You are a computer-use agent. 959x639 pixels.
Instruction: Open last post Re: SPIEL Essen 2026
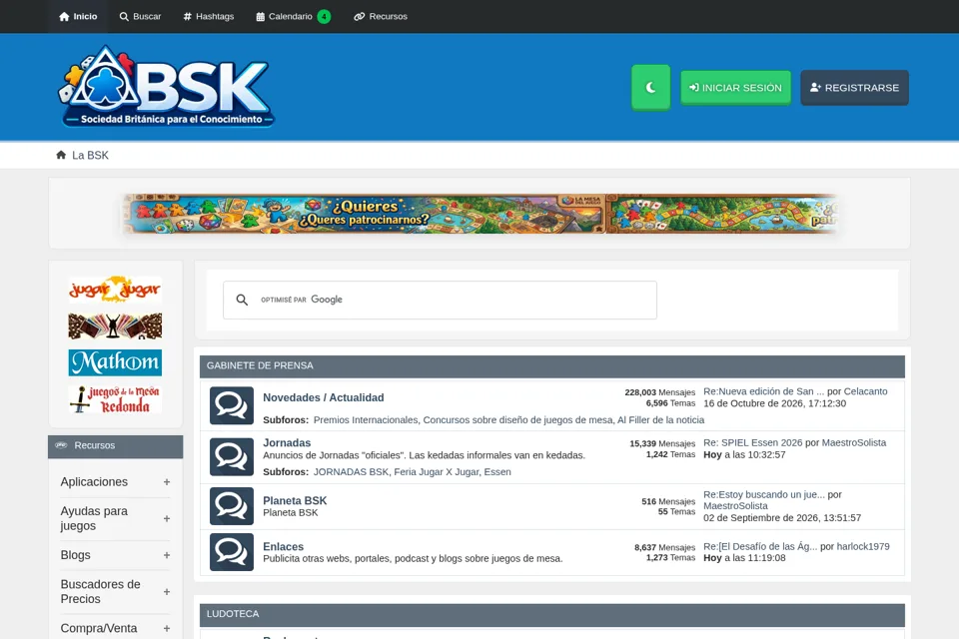(x=753, y=442)
